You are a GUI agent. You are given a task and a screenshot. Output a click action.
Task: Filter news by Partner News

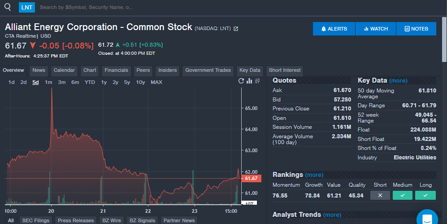[179, 220]
